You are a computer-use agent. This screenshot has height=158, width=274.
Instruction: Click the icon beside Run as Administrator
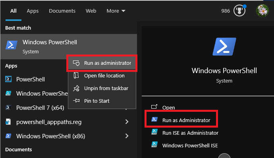pos(154,119)
